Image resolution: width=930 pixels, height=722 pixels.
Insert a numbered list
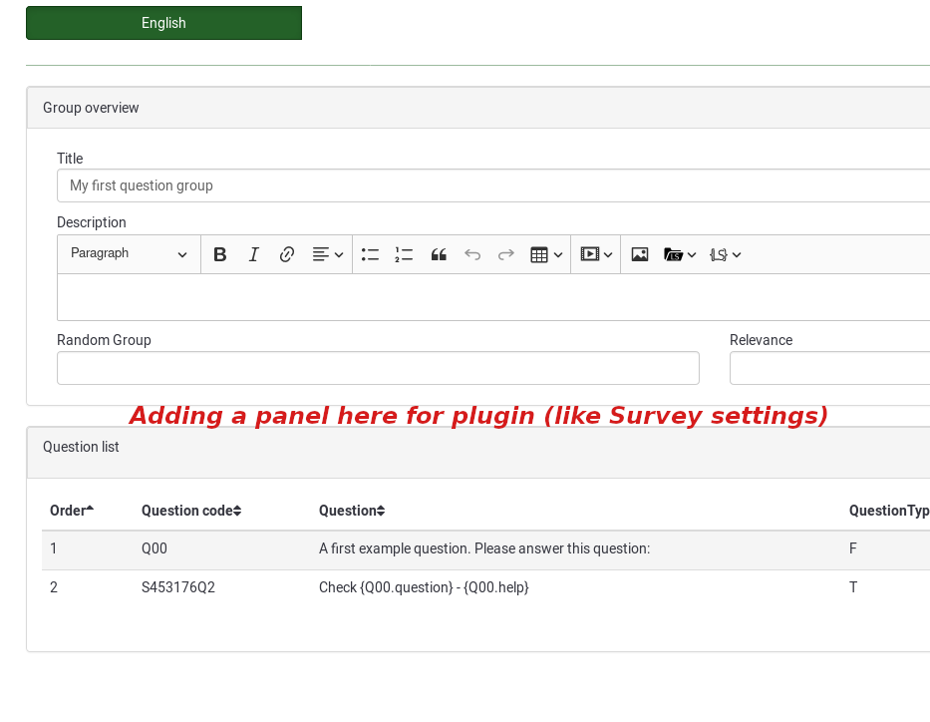404,254
